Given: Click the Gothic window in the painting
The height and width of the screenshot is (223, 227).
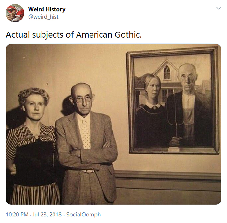Looking at the screenshot, I should pyautogui.click(x=167, y=72).
